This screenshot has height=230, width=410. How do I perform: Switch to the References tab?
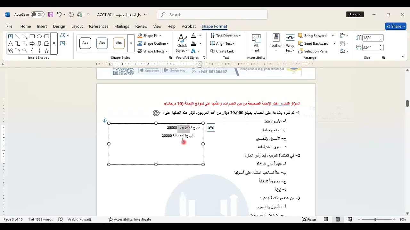coord(99,26)
